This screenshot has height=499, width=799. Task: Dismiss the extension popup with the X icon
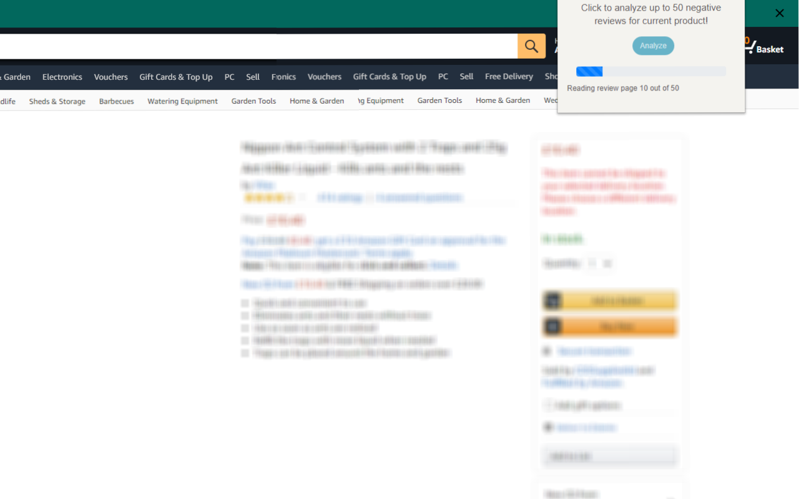[x=779, y=13]
